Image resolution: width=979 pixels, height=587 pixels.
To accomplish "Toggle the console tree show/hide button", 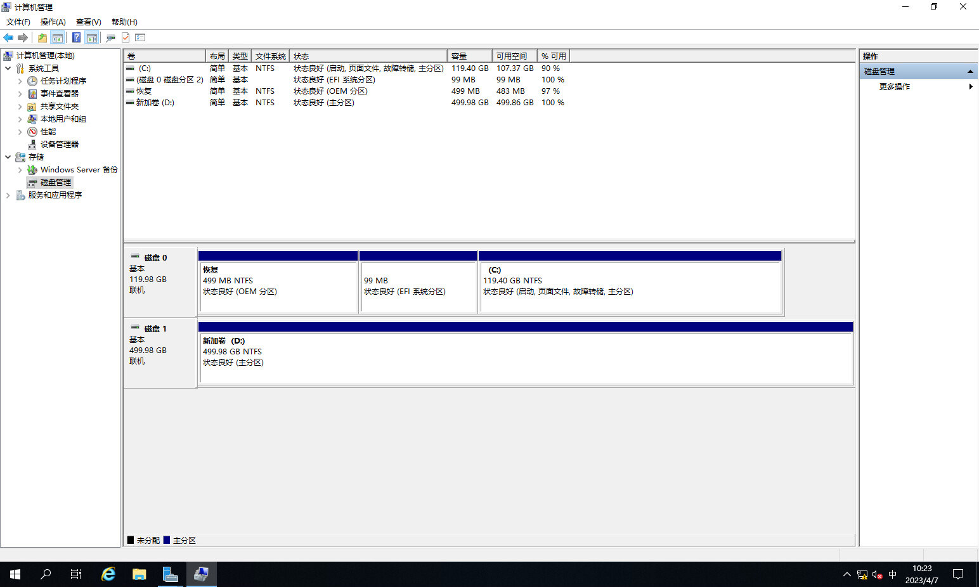I will pos(58,38).
